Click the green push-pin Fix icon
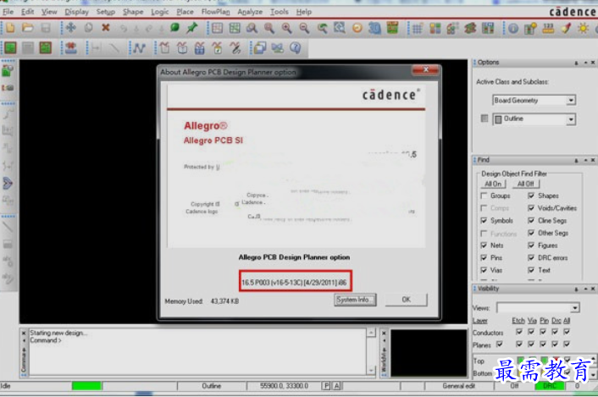 (192, 28)
